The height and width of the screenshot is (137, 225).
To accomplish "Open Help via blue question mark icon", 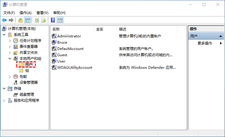I will pos(53,20).
